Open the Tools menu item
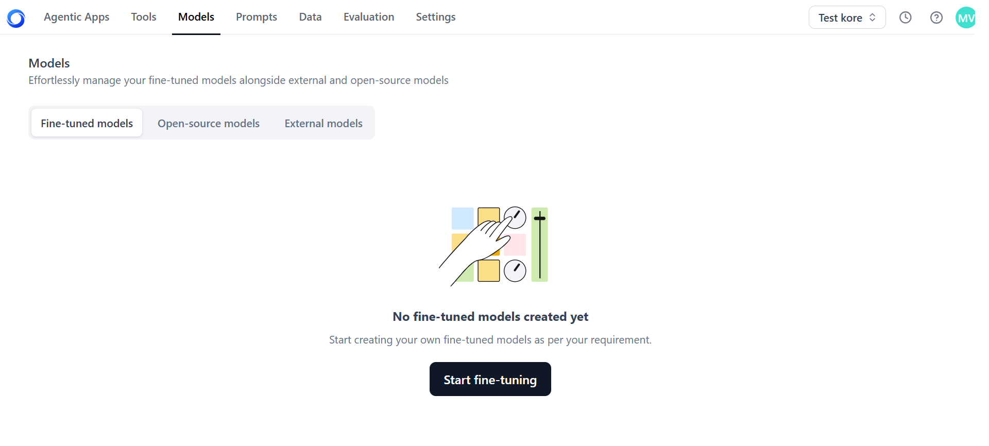This screenshot has height=446, width=989. pyautogui.click(x=144, y=17)
